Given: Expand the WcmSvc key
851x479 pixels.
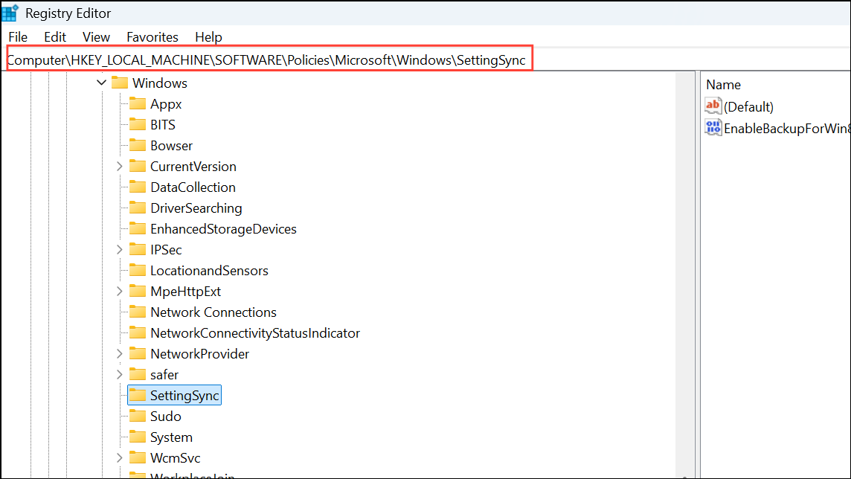Looking at the screenshot, I should coord(120,458).
